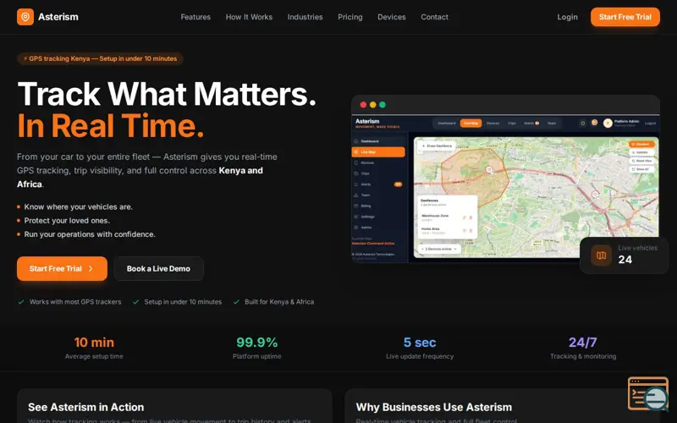Click the red dot in mockup window header
The width and height of the screenshot is (677, 423).
(363, 104)
